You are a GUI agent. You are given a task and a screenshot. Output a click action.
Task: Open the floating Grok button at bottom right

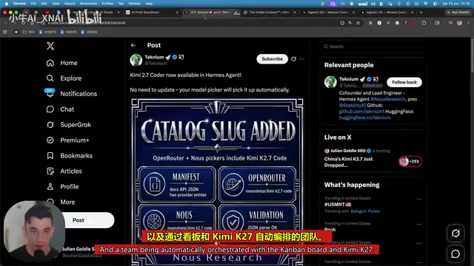click(x=455, y=233)
